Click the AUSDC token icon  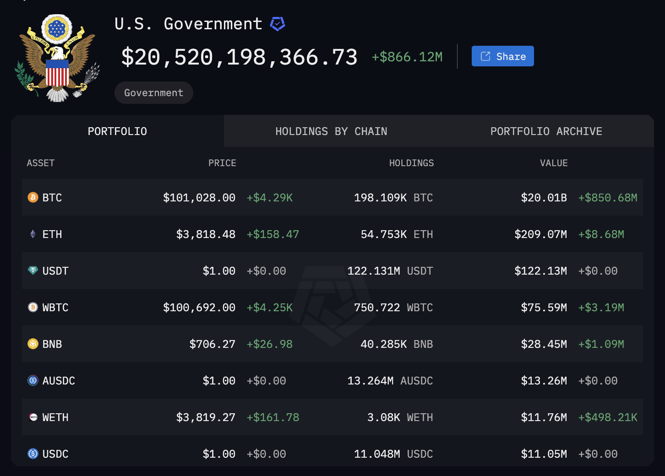pos(33,380)
